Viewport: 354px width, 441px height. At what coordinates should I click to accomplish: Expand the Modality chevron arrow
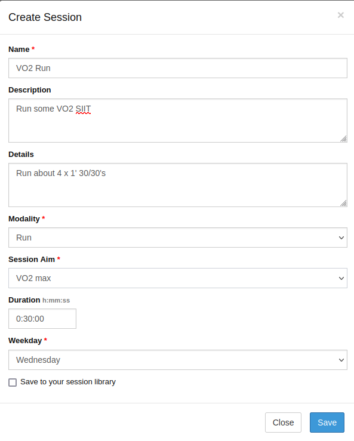(341, 238)
